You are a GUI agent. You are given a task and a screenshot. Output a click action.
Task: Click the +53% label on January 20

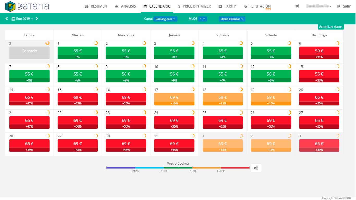(x=319, y=103)
